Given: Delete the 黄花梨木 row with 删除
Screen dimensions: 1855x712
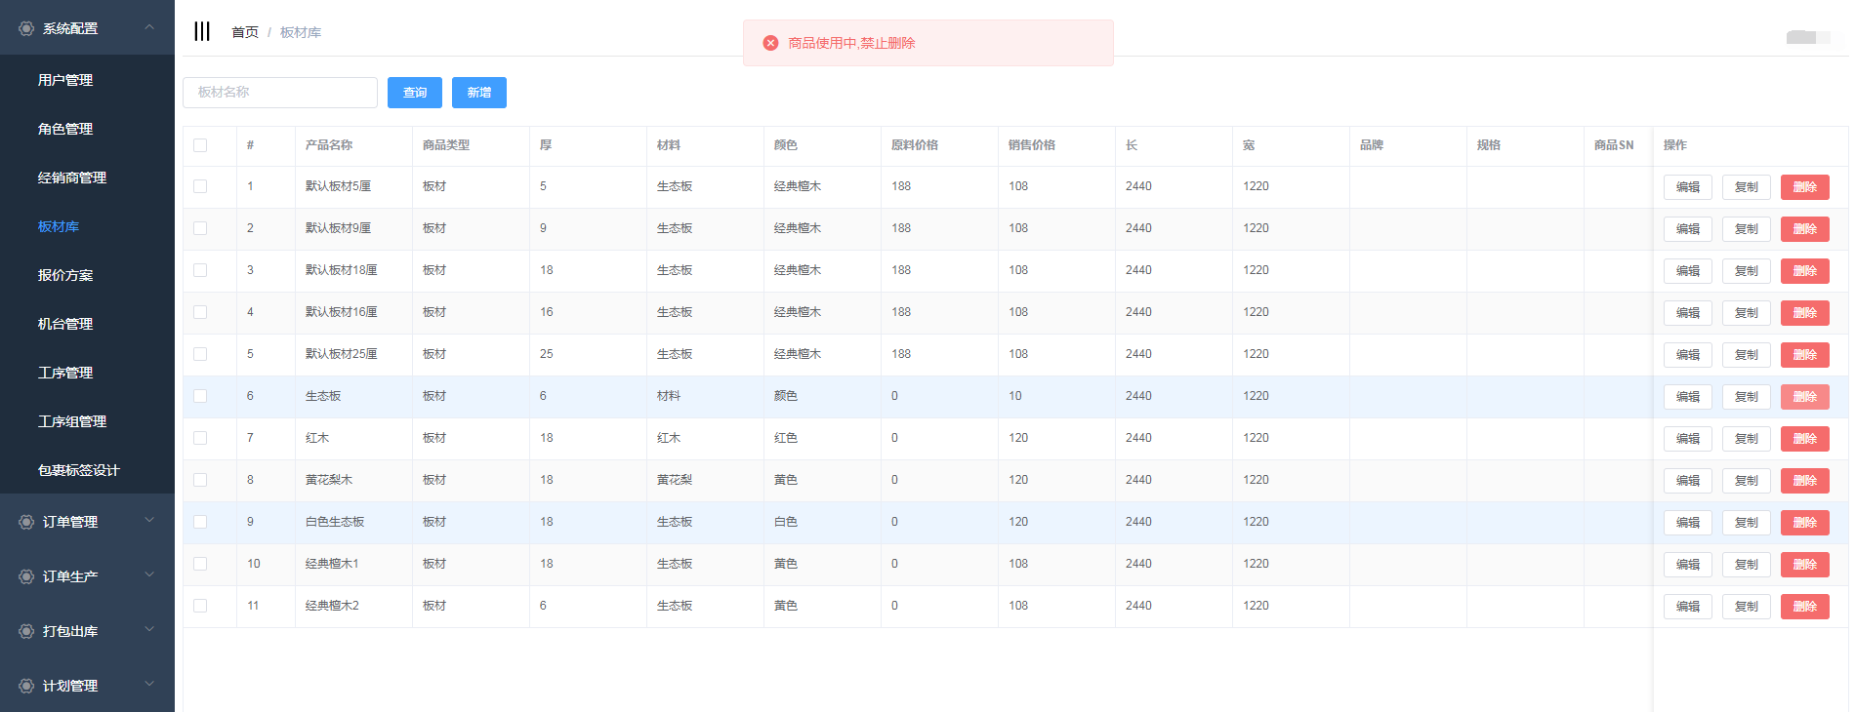Looking at the screenshot, I should [1804, 481].
